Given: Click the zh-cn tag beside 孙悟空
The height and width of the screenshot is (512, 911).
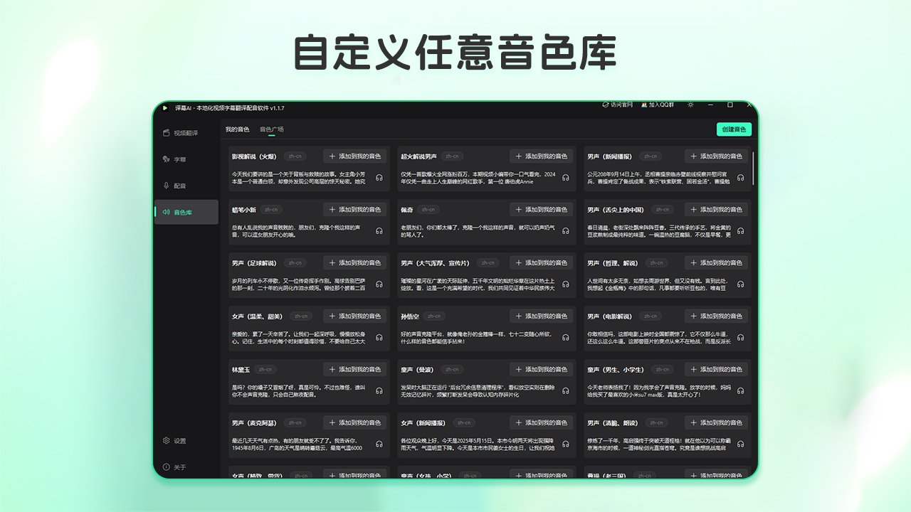Looking at the screenshot, I should point(433,316).
